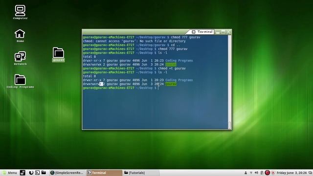
Task: Click the last highlighted 'gourav' directory name in terminal
Action: click(x=171, y=84)
